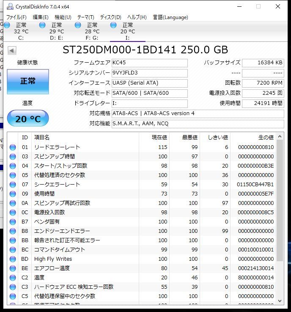
Task: Click the model title ST250DM000-1BD141 250.0 GB
Action: [145, 50]
